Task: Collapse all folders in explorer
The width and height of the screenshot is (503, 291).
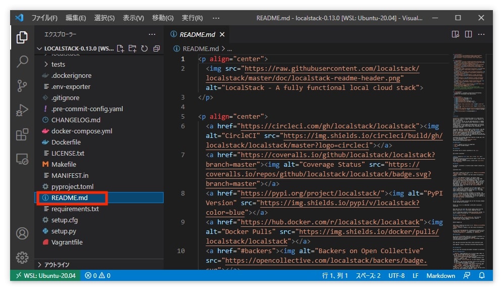Action: pos(157,48)
